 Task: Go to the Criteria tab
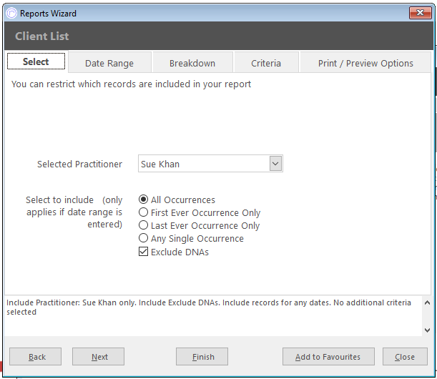[x=266, y=63]
